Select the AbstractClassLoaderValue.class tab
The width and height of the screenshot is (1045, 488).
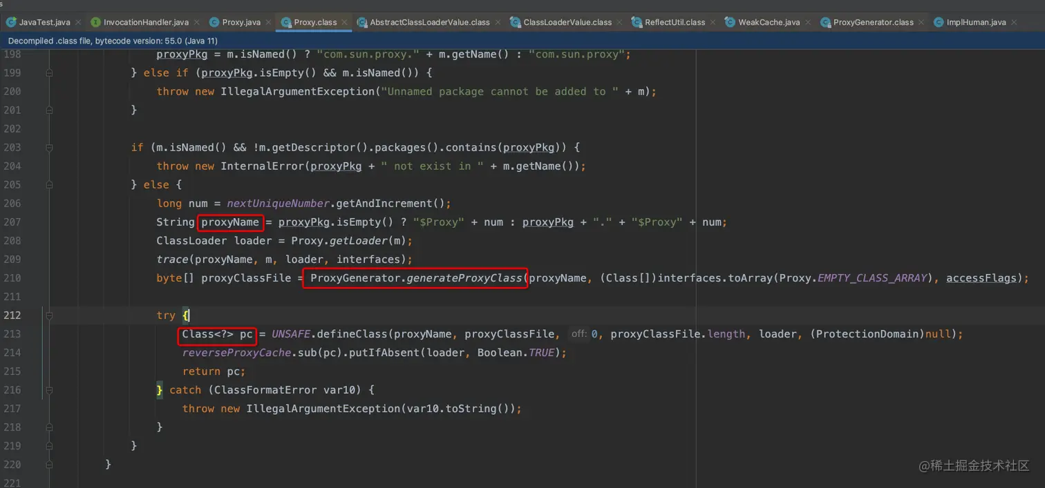(x=430, y=22)
